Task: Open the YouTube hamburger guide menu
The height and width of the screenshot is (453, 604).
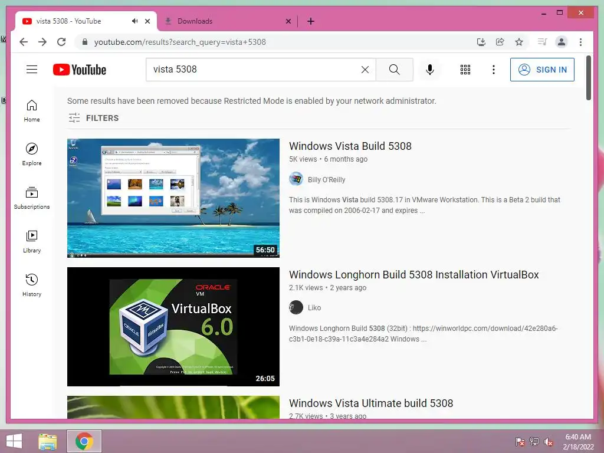Action: click(32, 70)
